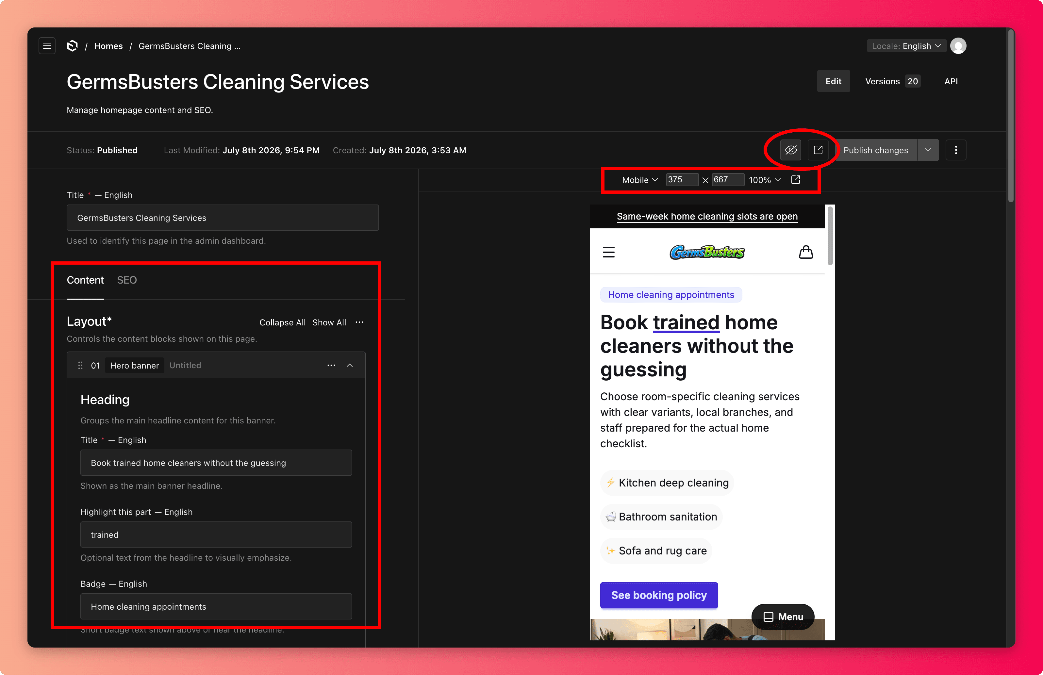Click the preview width 375 field

coord(682,180)
